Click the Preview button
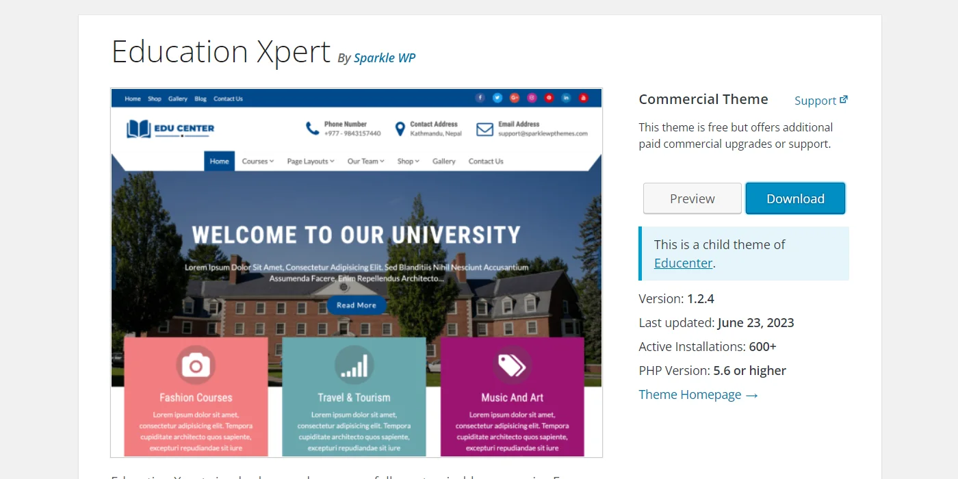Viewport: 958px width, 479px height. tap(692, 198)
